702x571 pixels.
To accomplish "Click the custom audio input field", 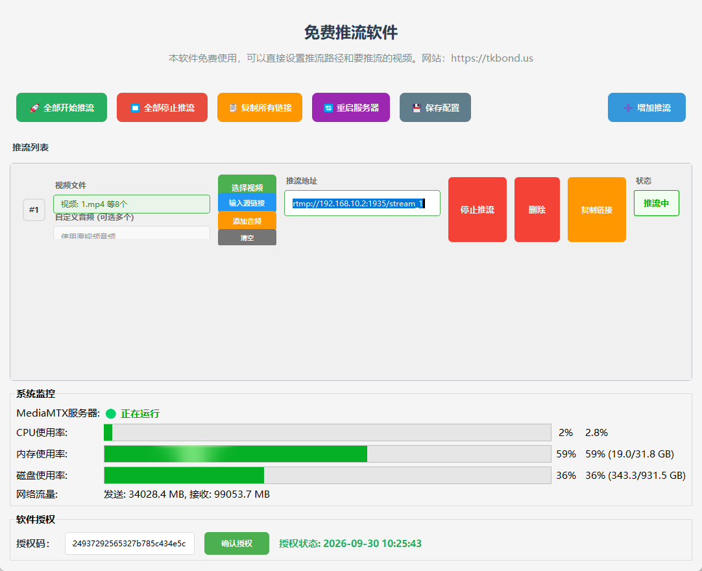I will tap(132, 233).
